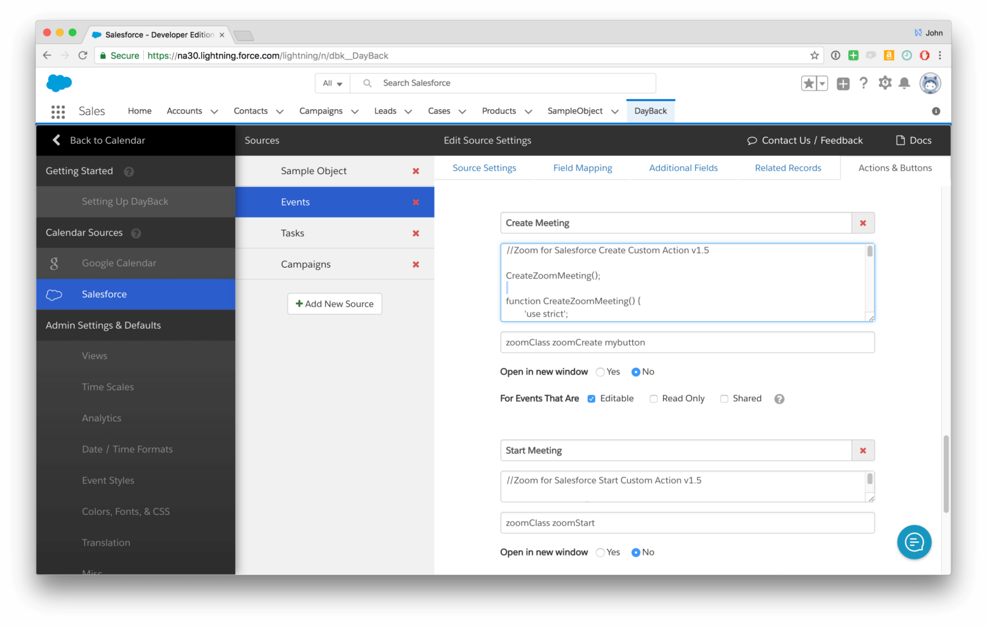Expand the Contacts tab dropdown arrow

(280, 111)
